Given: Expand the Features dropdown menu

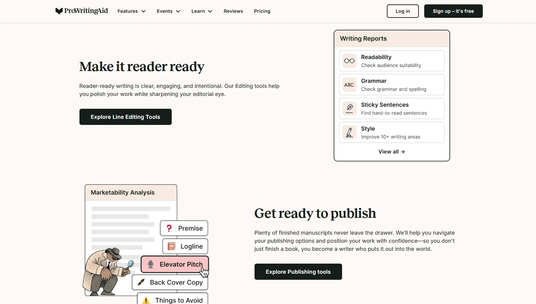Looking at the screenshot, I should coord(132,11).
